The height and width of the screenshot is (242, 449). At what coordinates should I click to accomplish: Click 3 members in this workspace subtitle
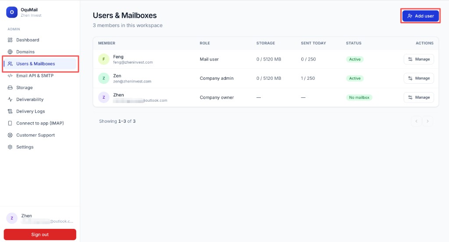[128, 25]
